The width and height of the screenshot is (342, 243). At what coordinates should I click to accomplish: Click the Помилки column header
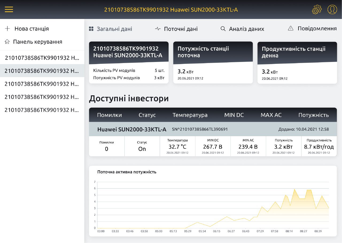(x=109, y=115)
